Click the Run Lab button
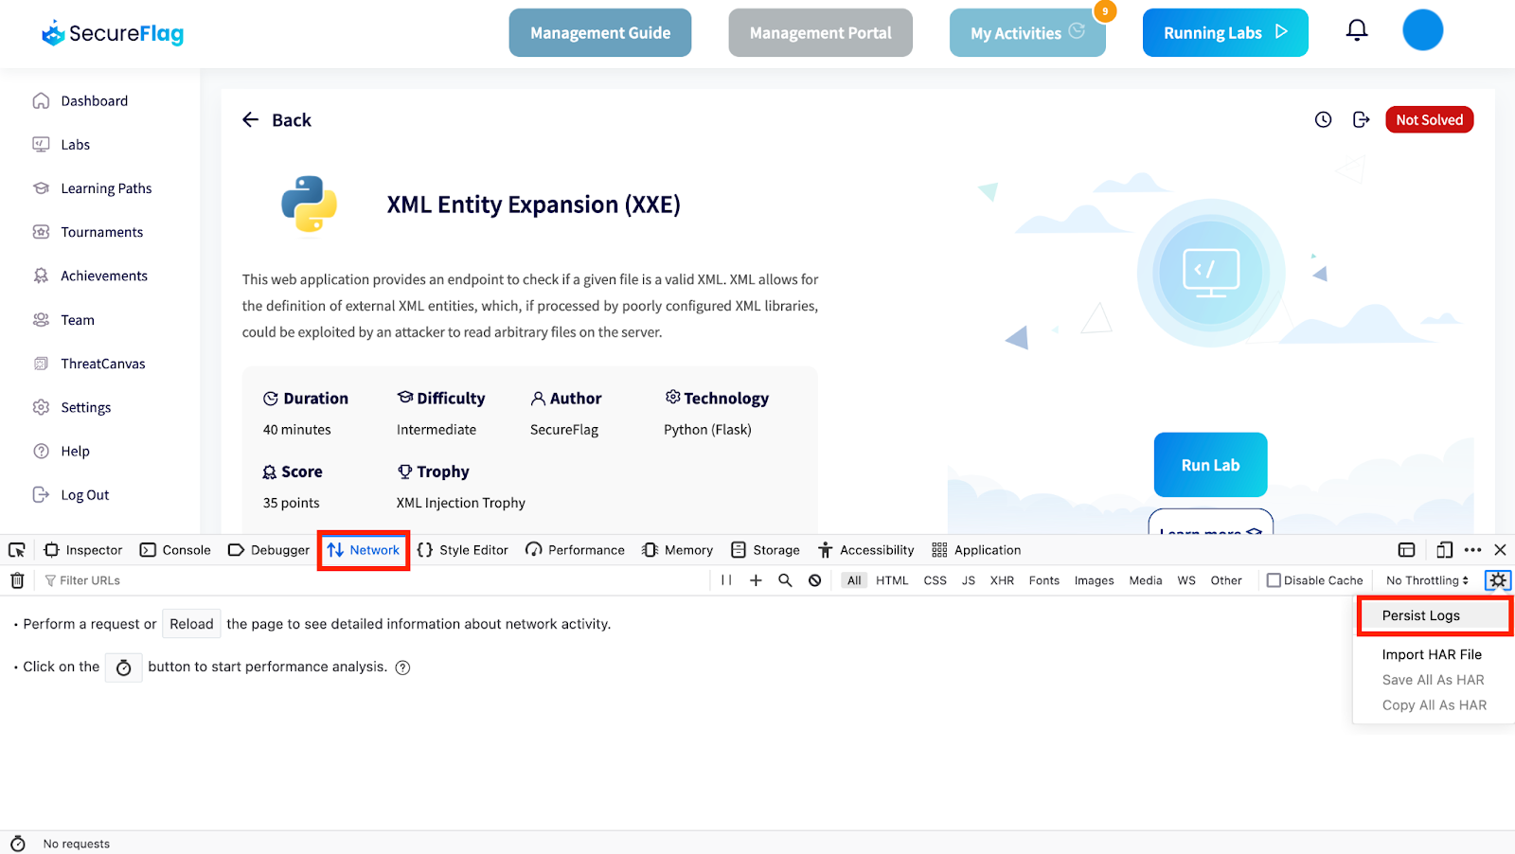Screen dimensions: 1515x854 [x=1210, y=465]
